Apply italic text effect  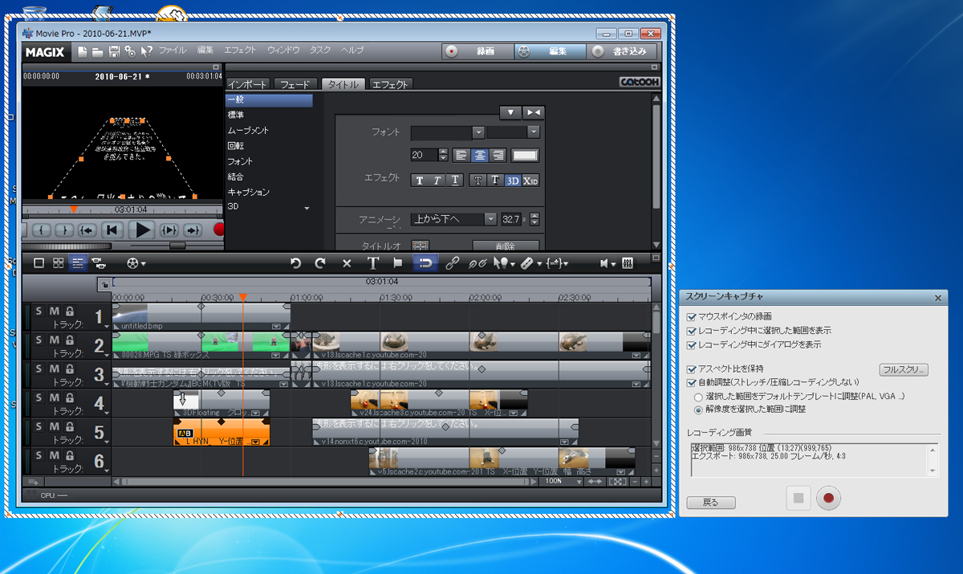[x=437, y=181]
